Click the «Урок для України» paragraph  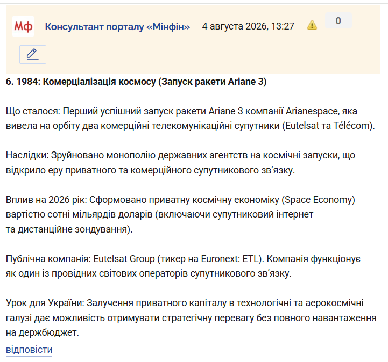[x=191, y=318]
